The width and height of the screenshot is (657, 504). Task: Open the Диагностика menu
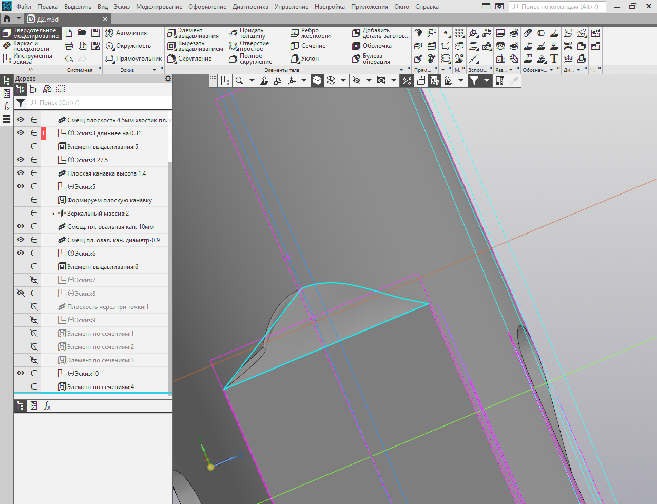[x=250, y=7]
